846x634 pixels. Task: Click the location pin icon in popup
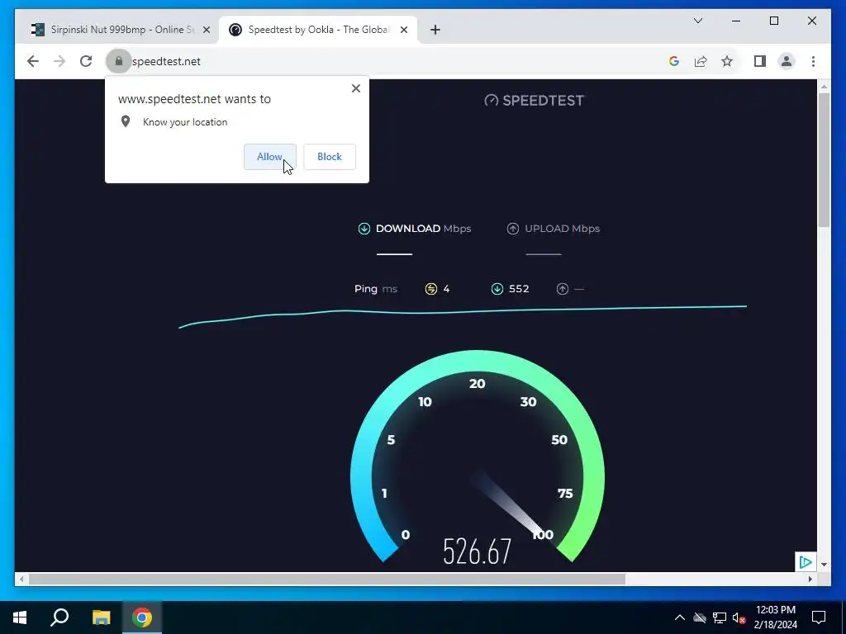[x=126, y=122]
